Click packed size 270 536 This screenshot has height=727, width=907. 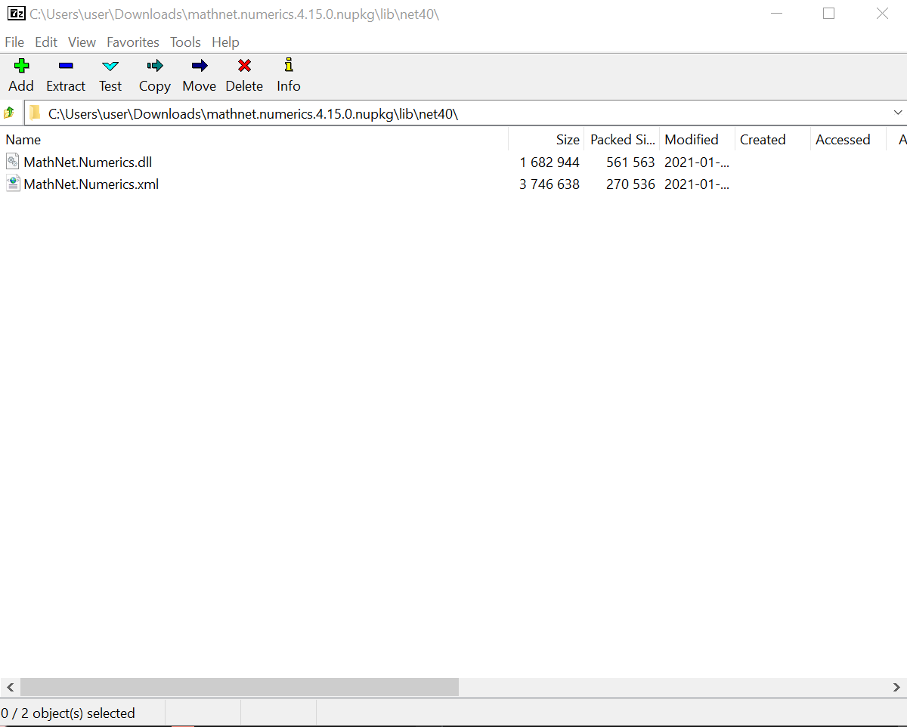click(630, 184)
